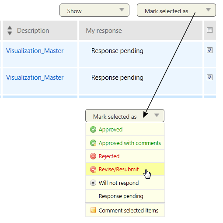Screen dimensions: 223x223
Task: Click the Description column header label
Action: [33, 31]
